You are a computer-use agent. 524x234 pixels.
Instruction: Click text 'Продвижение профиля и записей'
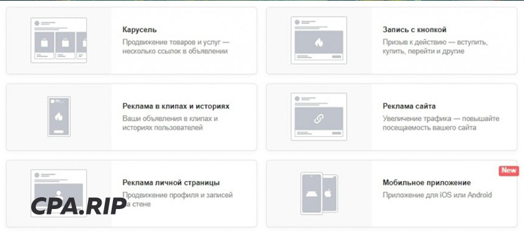pyautogui.click(x=177, y=195)
